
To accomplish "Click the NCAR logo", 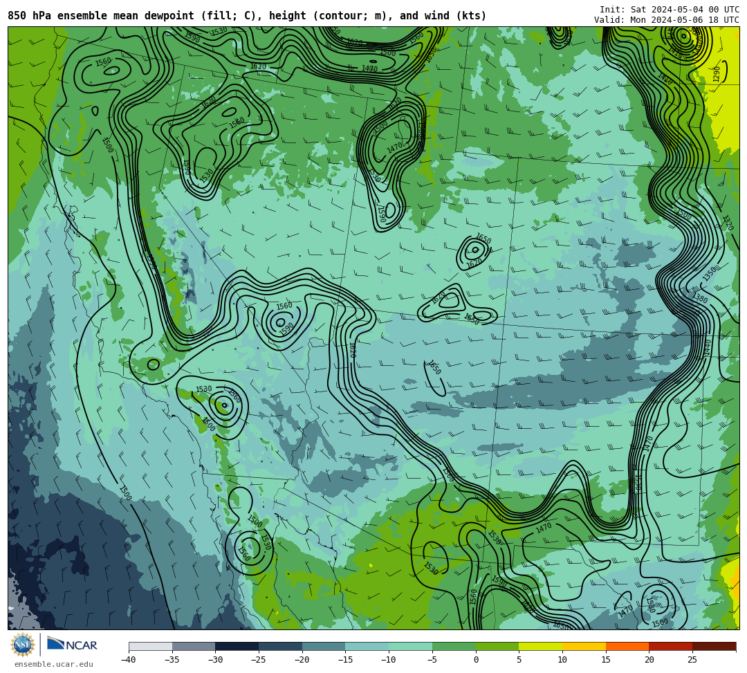I will pos(72,645).
